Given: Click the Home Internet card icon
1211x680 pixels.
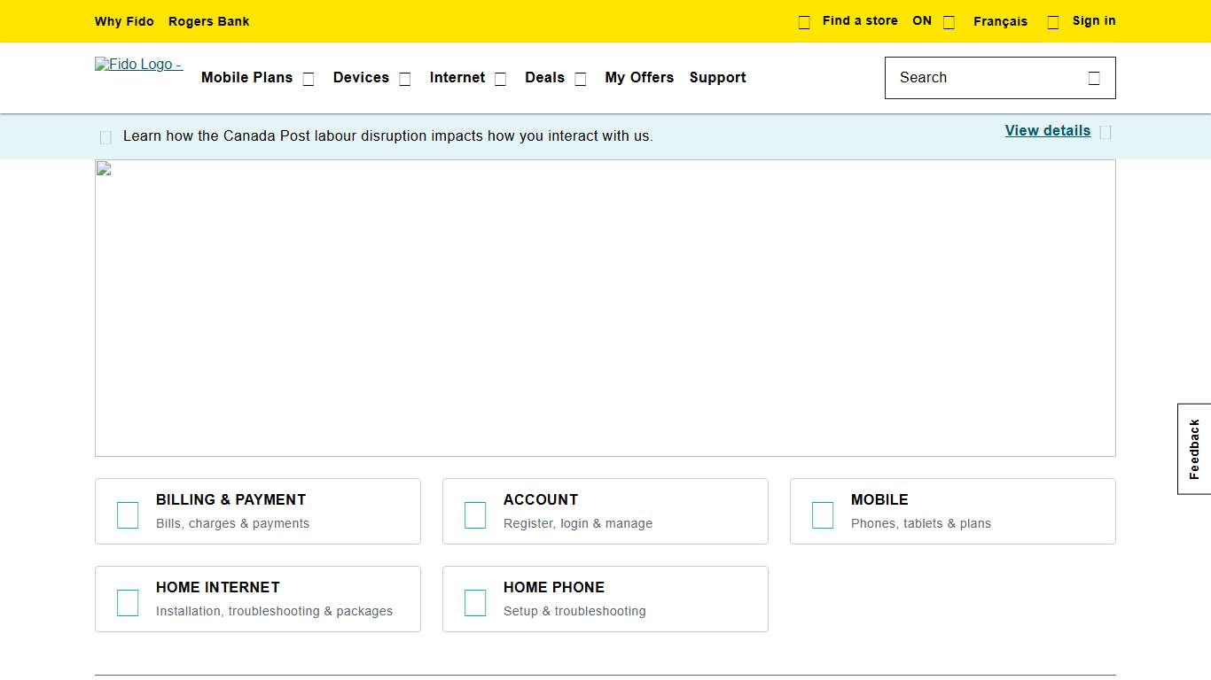Looking at the screenshot, I should [x=128, y=602].
